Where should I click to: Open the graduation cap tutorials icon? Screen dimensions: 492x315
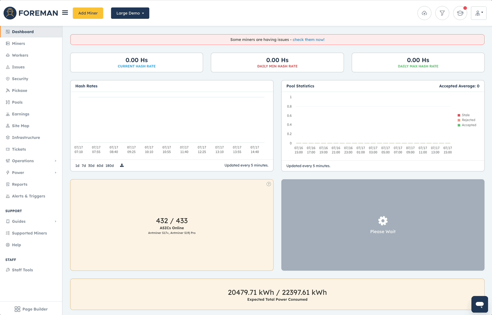[460, 13]
